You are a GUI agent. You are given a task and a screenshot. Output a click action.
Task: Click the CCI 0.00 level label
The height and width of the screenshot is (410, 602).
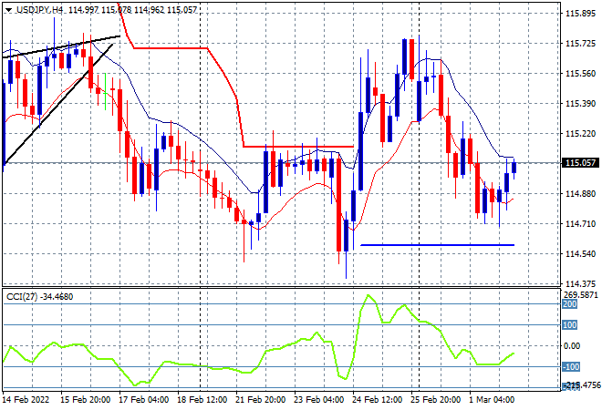(x=572, y=346)
